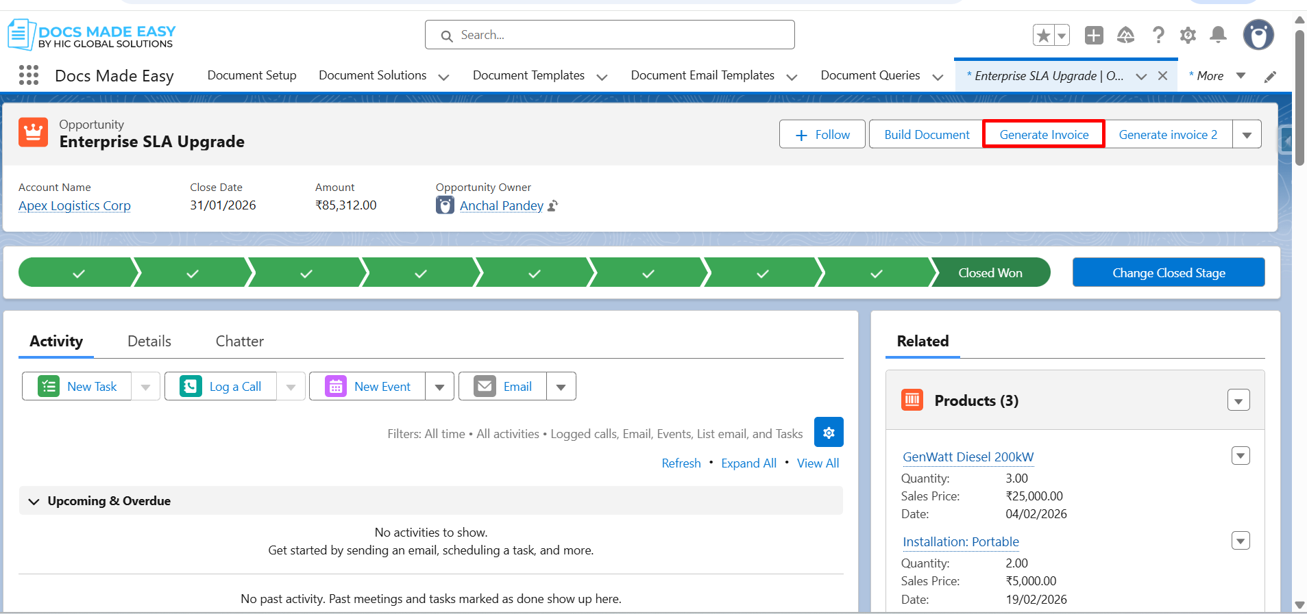The height and width of the screenshot is (614, 1307).
Task: Select the Closed Won path stage
Action: click(990, 272)
